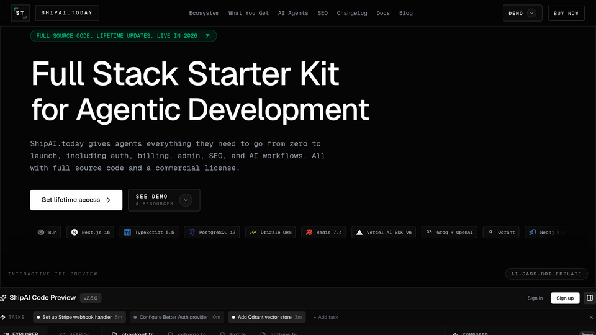Open the Docs link
This screenshot has height=335, width=596.
pos(383,13)
